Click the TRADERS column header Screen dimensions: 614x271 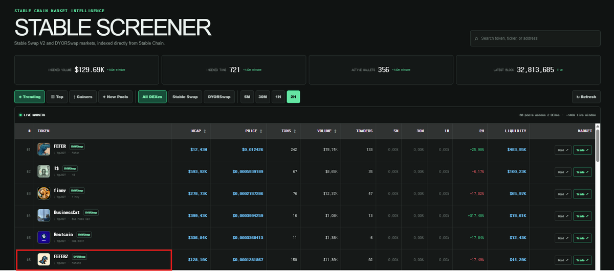(x=364, y=131)
